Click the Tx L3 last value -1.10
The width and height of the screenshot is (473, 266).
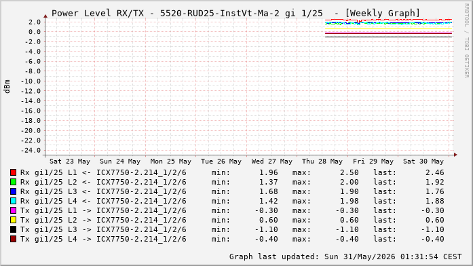432,229
